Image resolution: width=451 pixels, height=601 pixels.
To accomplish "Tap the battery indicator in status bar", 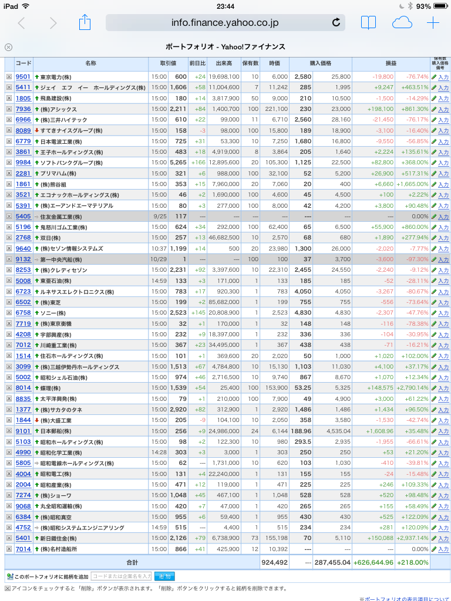I will 440,6.
